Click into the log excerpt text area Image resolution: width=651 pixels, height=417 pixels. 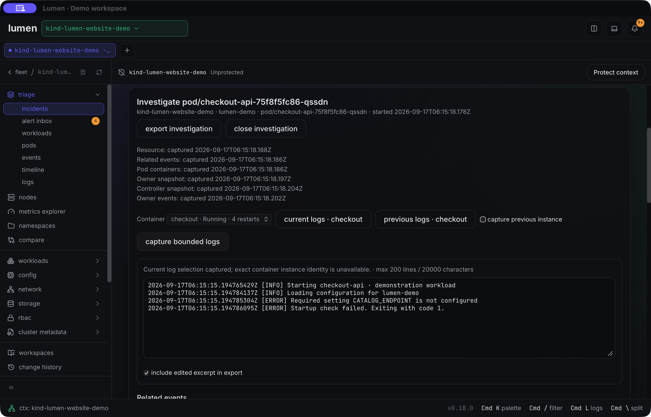(379, 318)
